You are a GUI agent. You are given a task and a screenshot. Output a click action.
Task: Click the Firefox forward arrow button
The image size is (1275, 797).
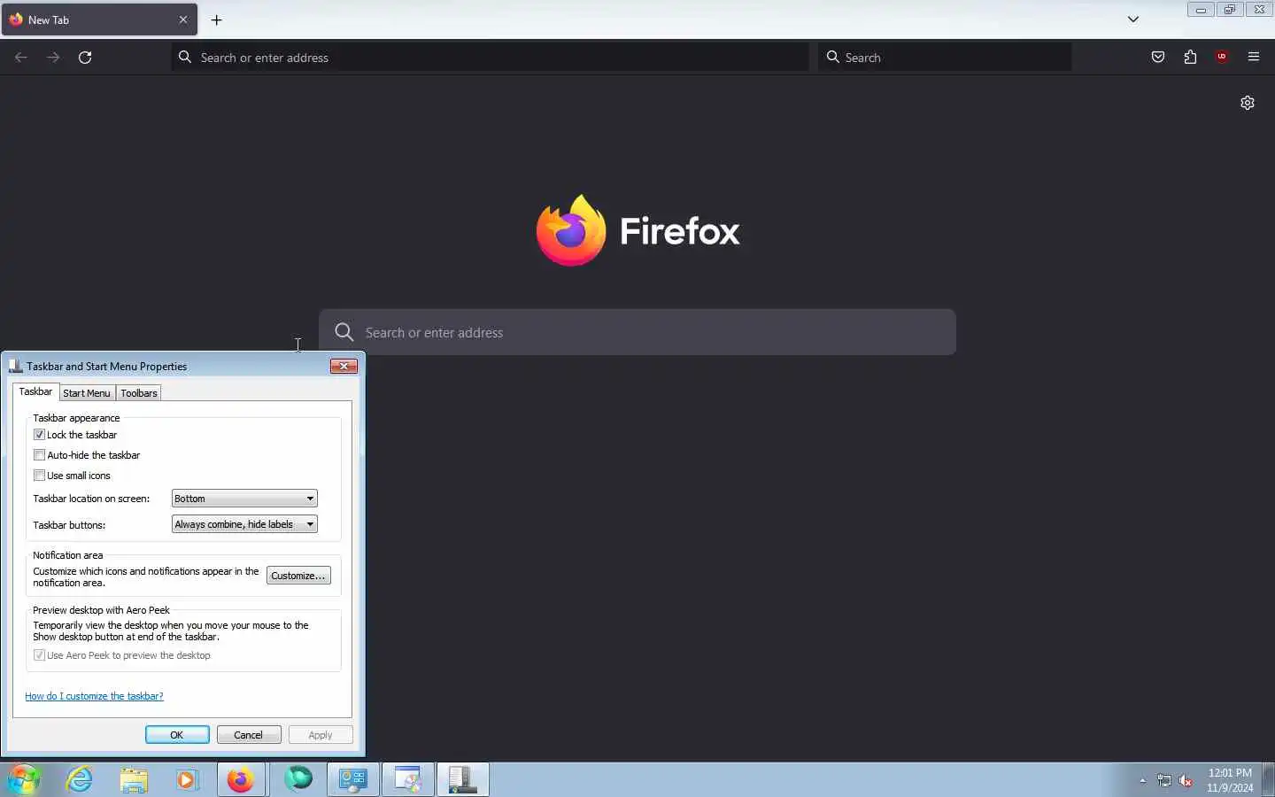pos(53,58)
